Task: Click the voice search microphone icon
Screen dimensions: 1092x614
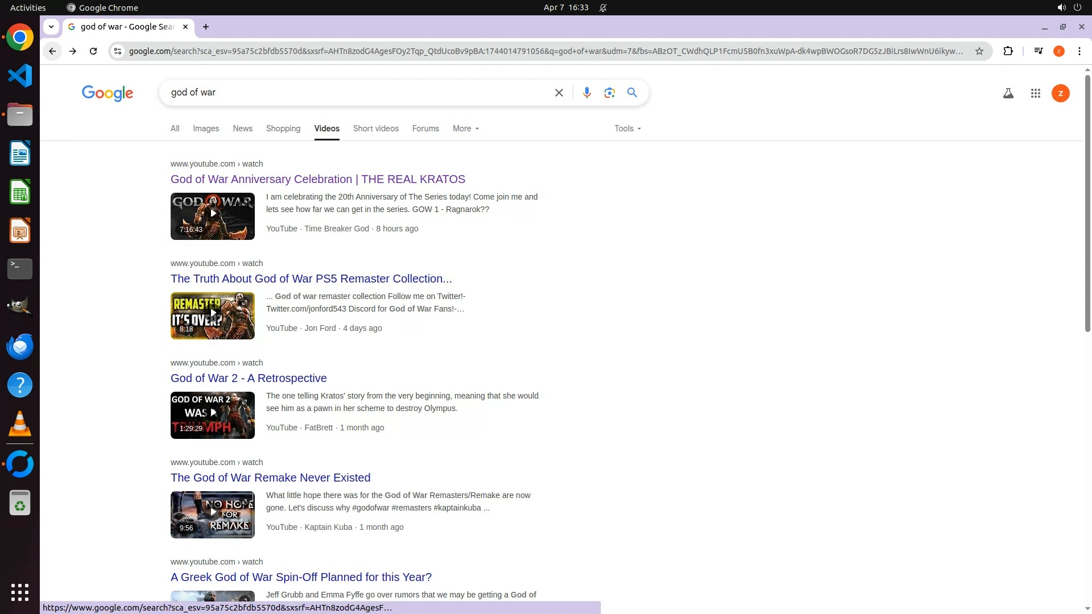Action: [586, 93]
